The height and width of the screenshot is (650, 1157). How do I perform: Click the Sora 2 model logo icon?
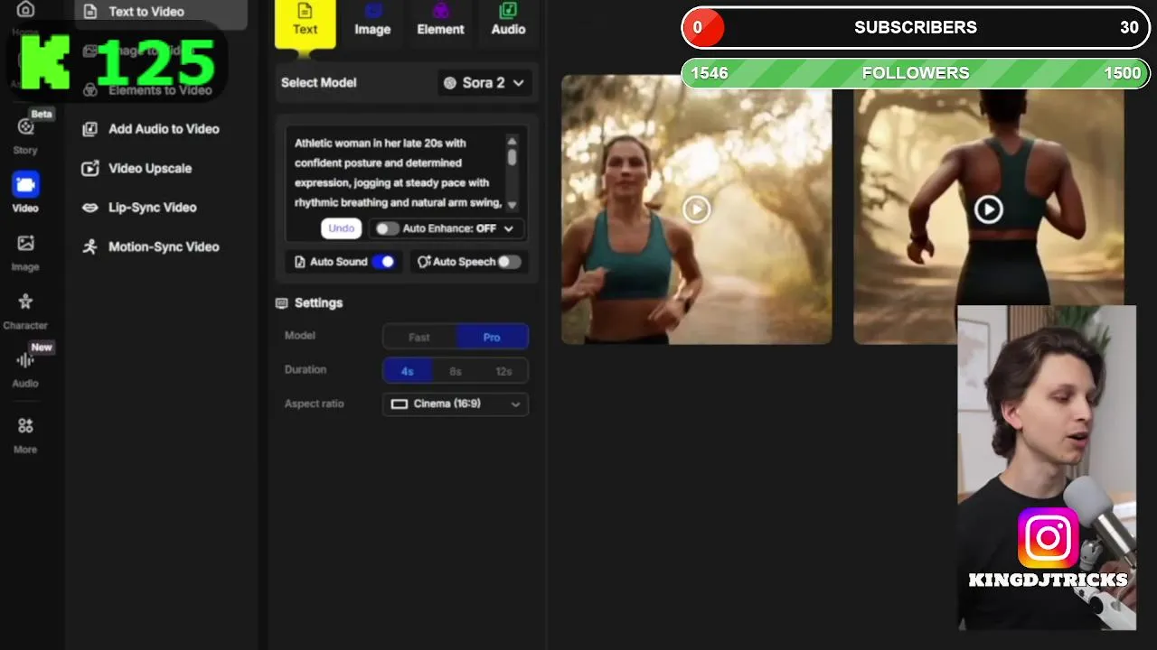pos(450,83)
